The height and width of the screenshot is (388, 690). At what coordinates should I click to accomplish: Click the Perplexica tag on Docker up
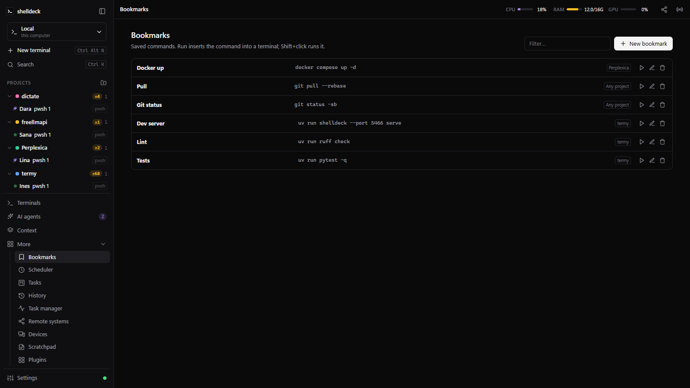pos(619,68)
